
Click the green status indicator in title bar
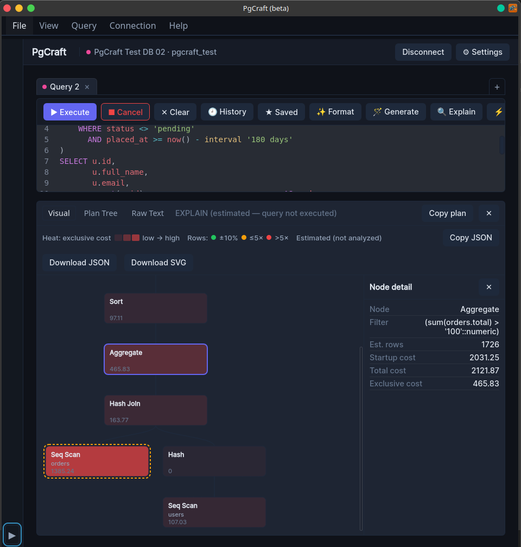click(x=501, y=8)
